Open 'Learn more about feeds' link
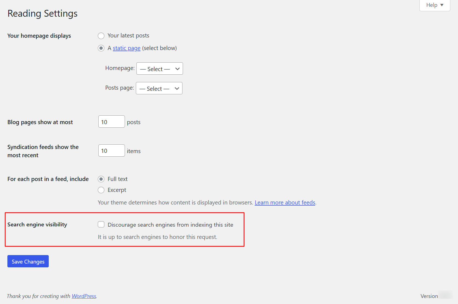Screen dimensions: 458x304 (x=285, y=203)
